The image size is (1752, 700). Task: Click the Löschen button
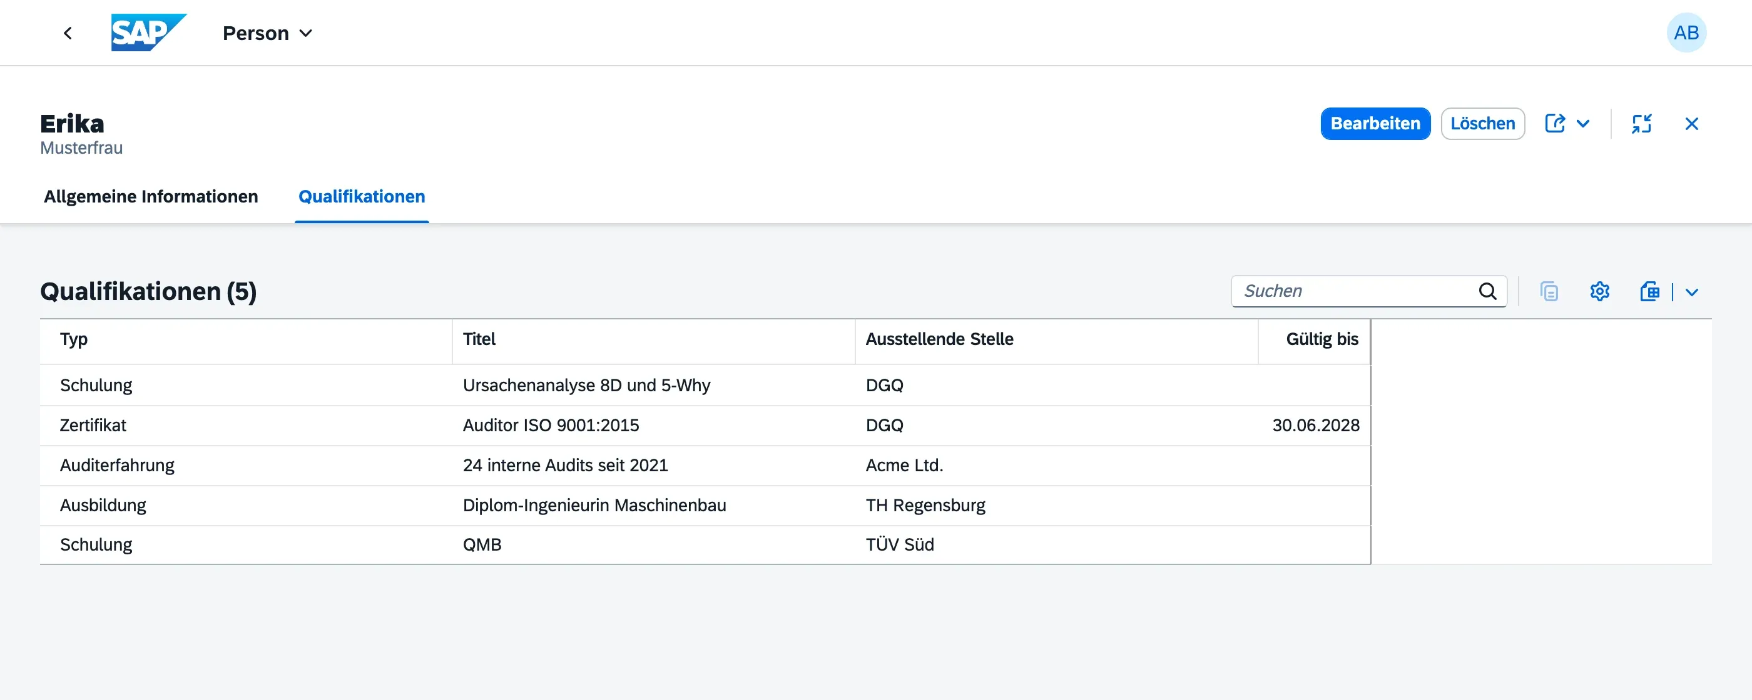click(x=1483, y=124)
